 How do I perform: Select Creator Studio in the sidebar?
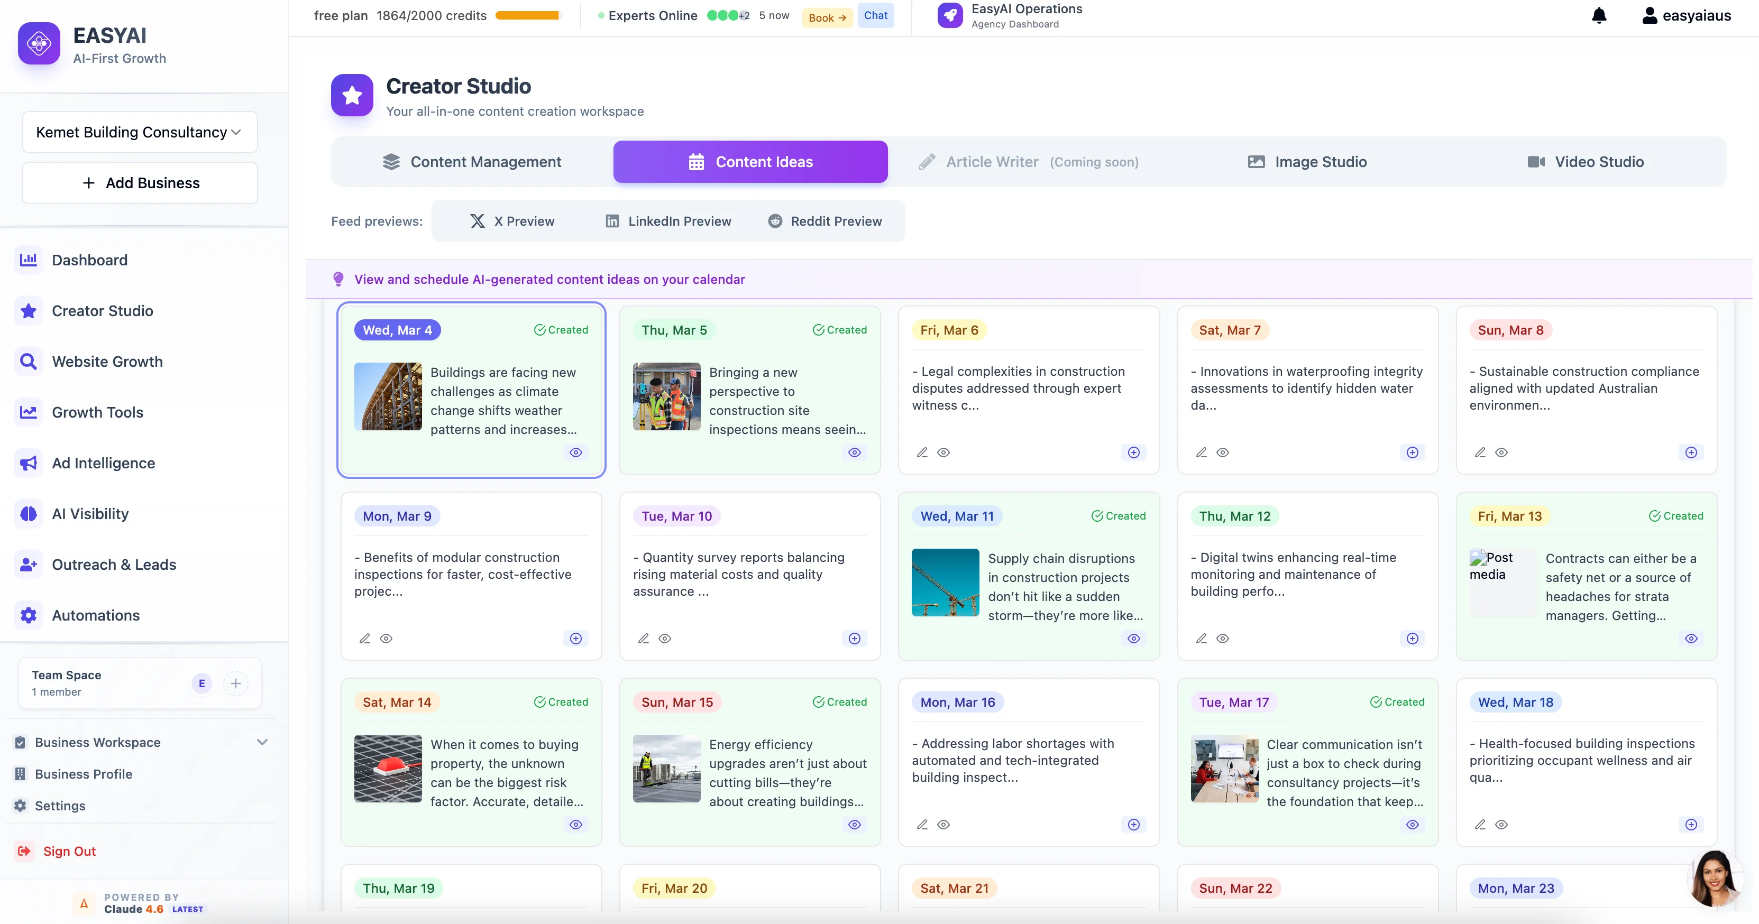click(x=103, y=310)
